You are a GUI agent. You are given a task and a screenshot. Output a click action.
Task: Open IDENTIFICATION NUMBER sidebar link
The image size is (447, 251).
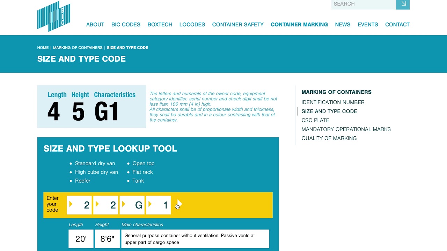333,102
